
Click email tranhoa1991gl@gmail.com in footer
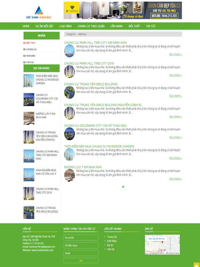click(42, 247)
